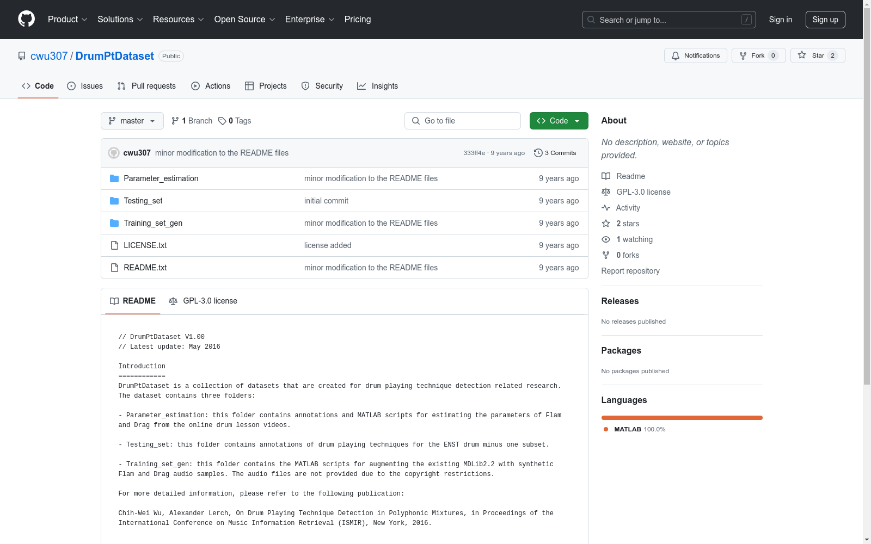This screenshot has height=544, width=871.
Task: Click the 'initial commit' message
Action: [x=326, y=201]
